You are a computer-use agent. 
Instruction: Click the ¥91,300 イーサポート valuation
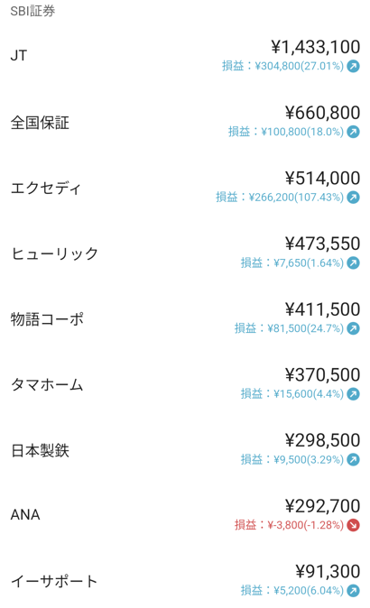(x=328, y=572)
